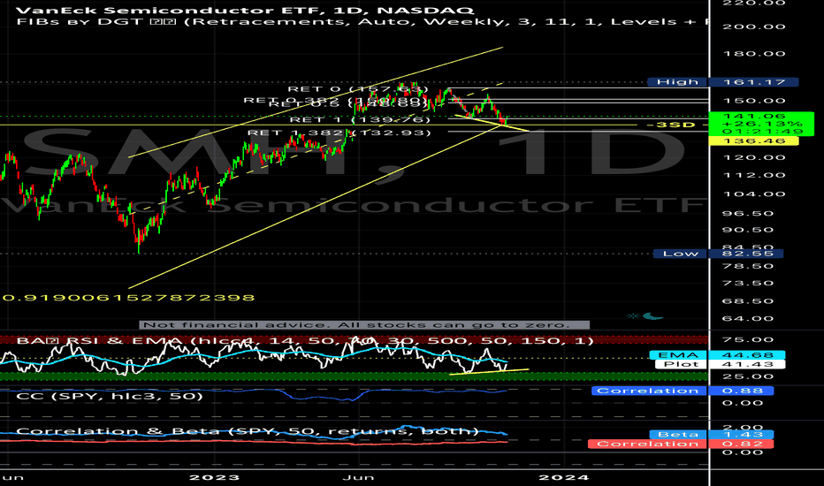
Task: Click the yellow 0.919006152787 2398 value text
Action: [129, 298]
